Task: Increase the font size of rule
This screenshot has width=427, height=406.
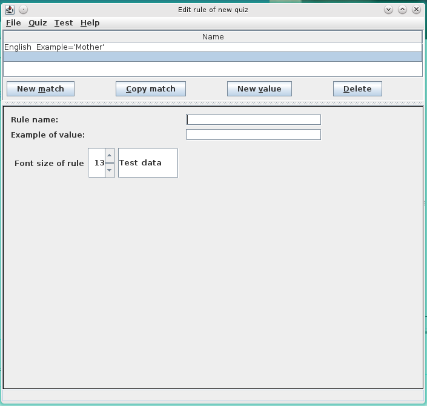Action: pos(110,156)
